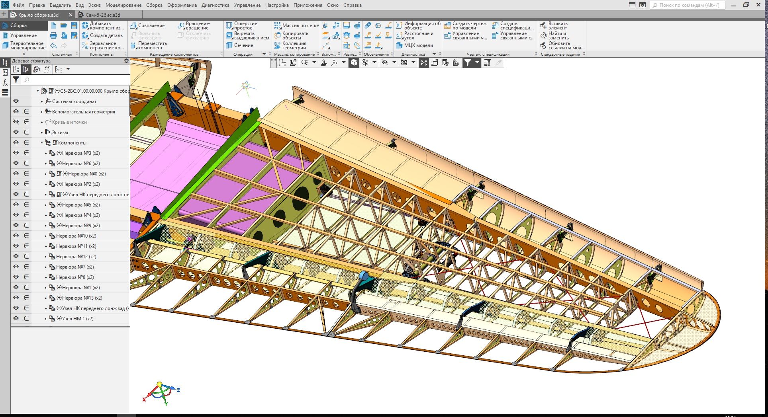This screenshot has height=417, width=768.
Task: Click the funnel filter icon in tree search bar
Action: (x=16, y=80)
